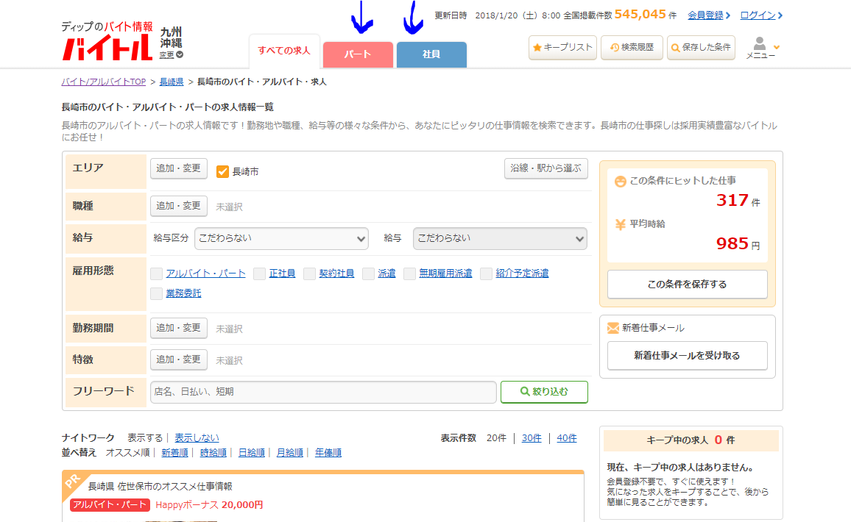Viewport: 851px width, 522px height.
Task: Select 表示しない for ナイトワーク
Action: coord(197,438)
